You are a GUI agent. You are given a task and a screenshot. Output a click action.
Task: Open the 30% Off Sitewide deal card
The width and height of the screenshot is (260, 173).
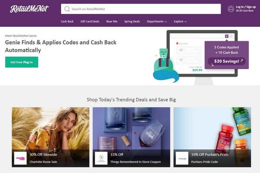pos(51,137)
